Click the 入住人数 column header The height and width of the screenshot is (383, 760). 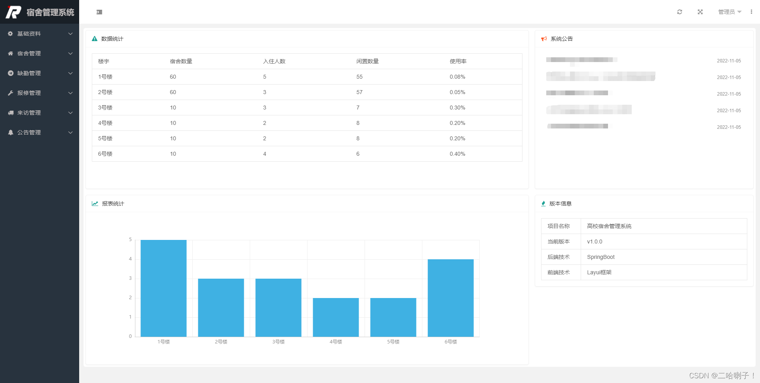[x=274, y=61]
